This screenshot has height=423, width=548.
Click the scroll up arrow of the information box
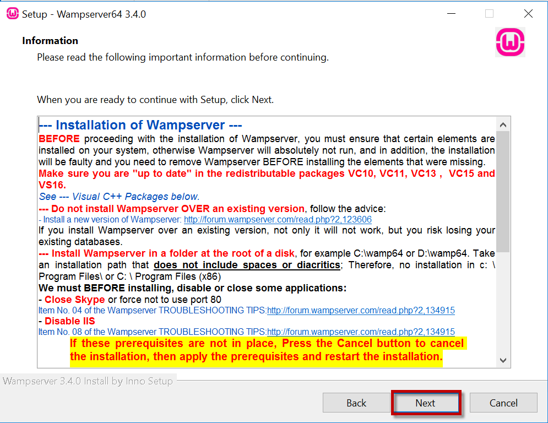click(503, 123)
